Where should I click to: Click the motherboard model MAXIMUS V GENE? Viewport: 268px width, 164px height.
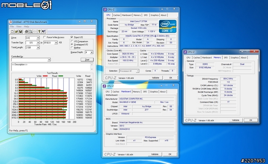[136, 102]
